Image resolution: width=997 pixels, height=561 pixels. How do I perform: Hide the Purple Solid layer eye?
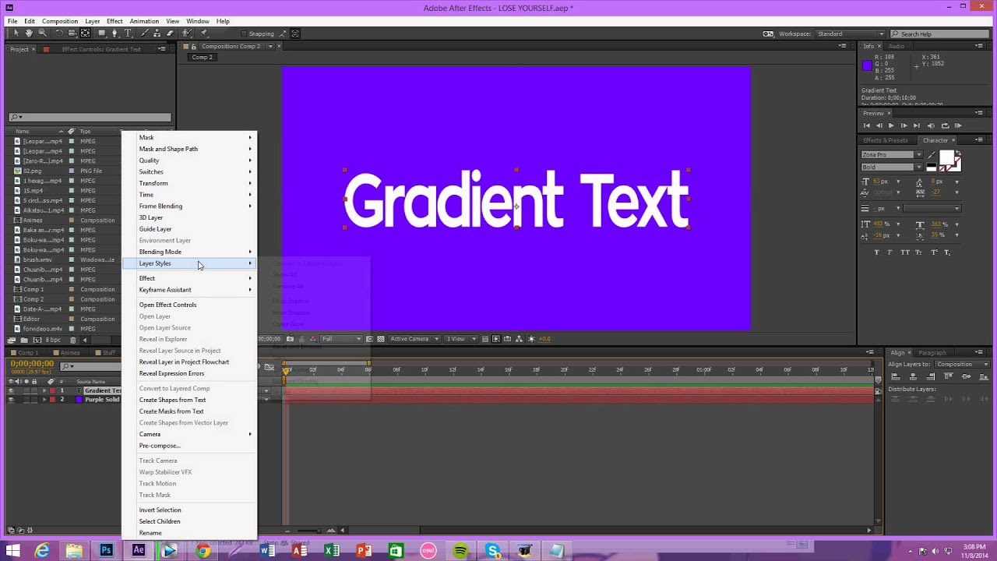click(11, 400)
